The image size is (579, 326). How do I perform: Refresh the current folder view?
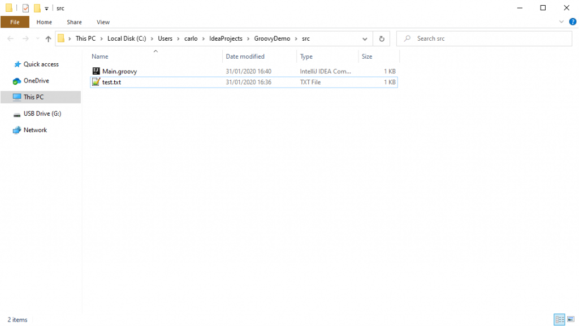coord(382,39)
